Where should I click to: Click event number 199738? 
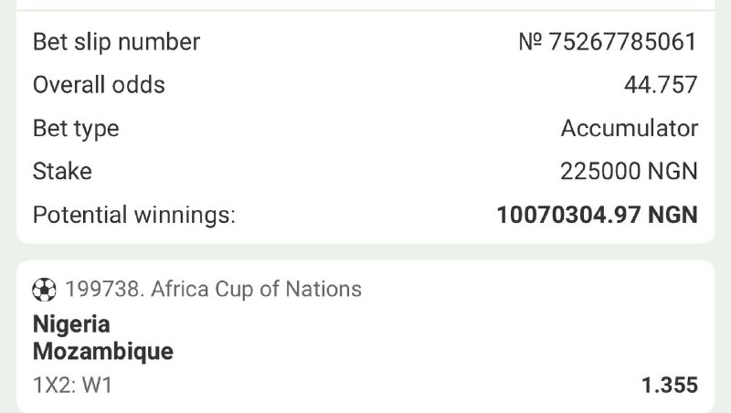click(x=103, y=290)
